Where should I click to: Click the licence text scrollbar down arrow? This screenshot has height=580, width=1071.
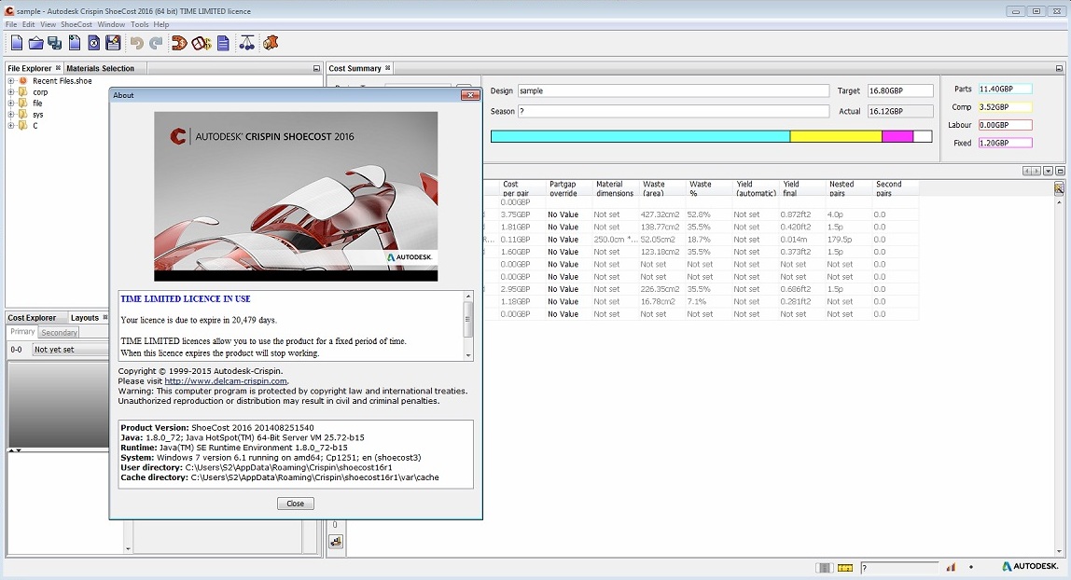468,355
